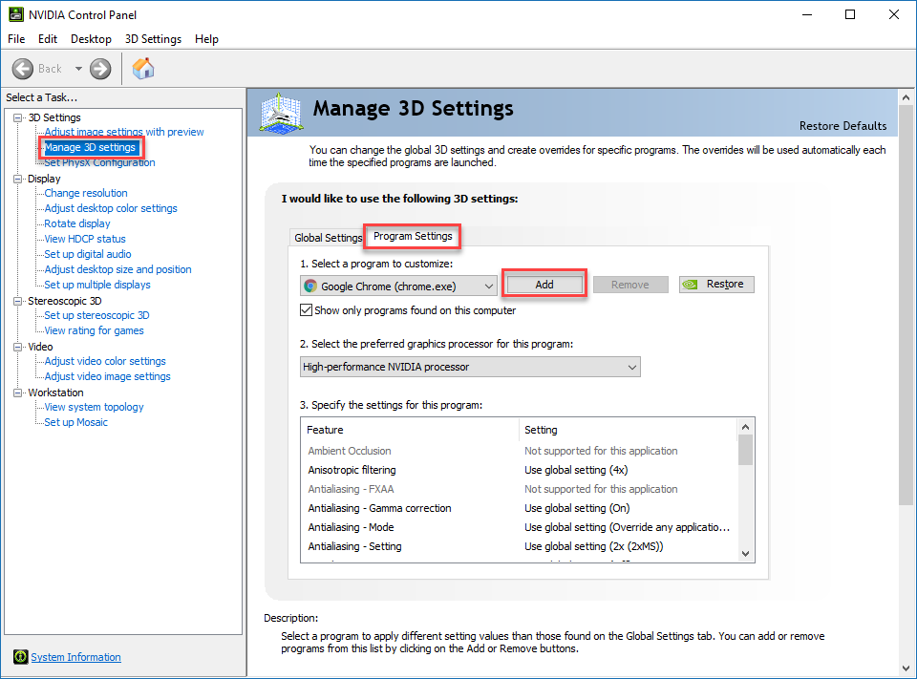
Task: Click the Setting column header
Action: [x=629, y=430]
